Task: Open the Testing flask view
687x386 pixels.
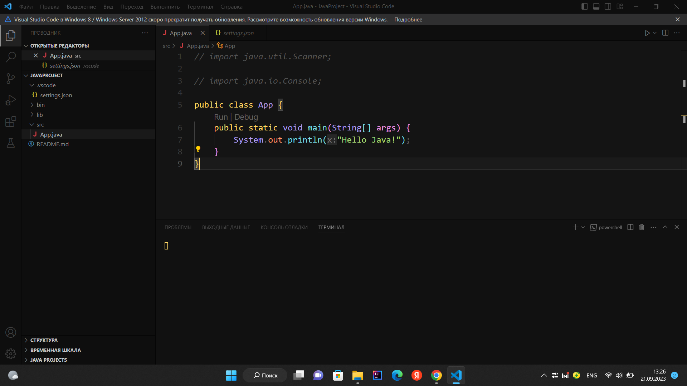Action: coord(11,143)
